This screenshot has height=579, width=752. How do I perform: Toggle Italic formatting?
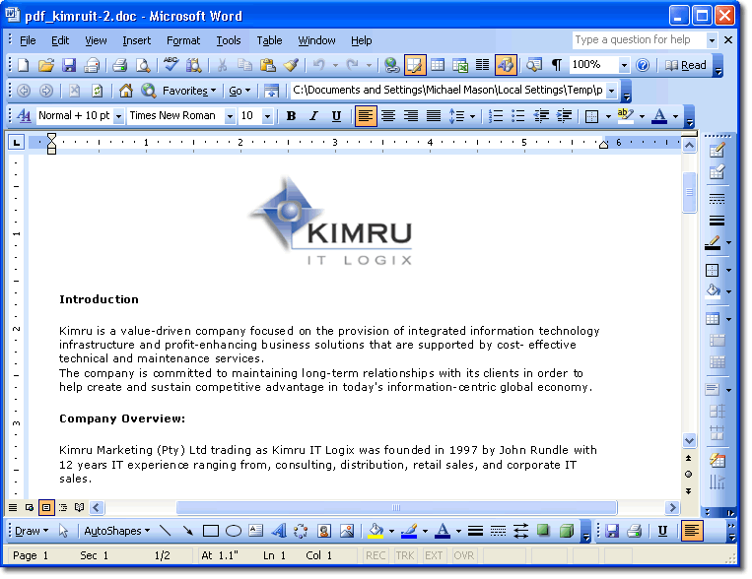313,116
